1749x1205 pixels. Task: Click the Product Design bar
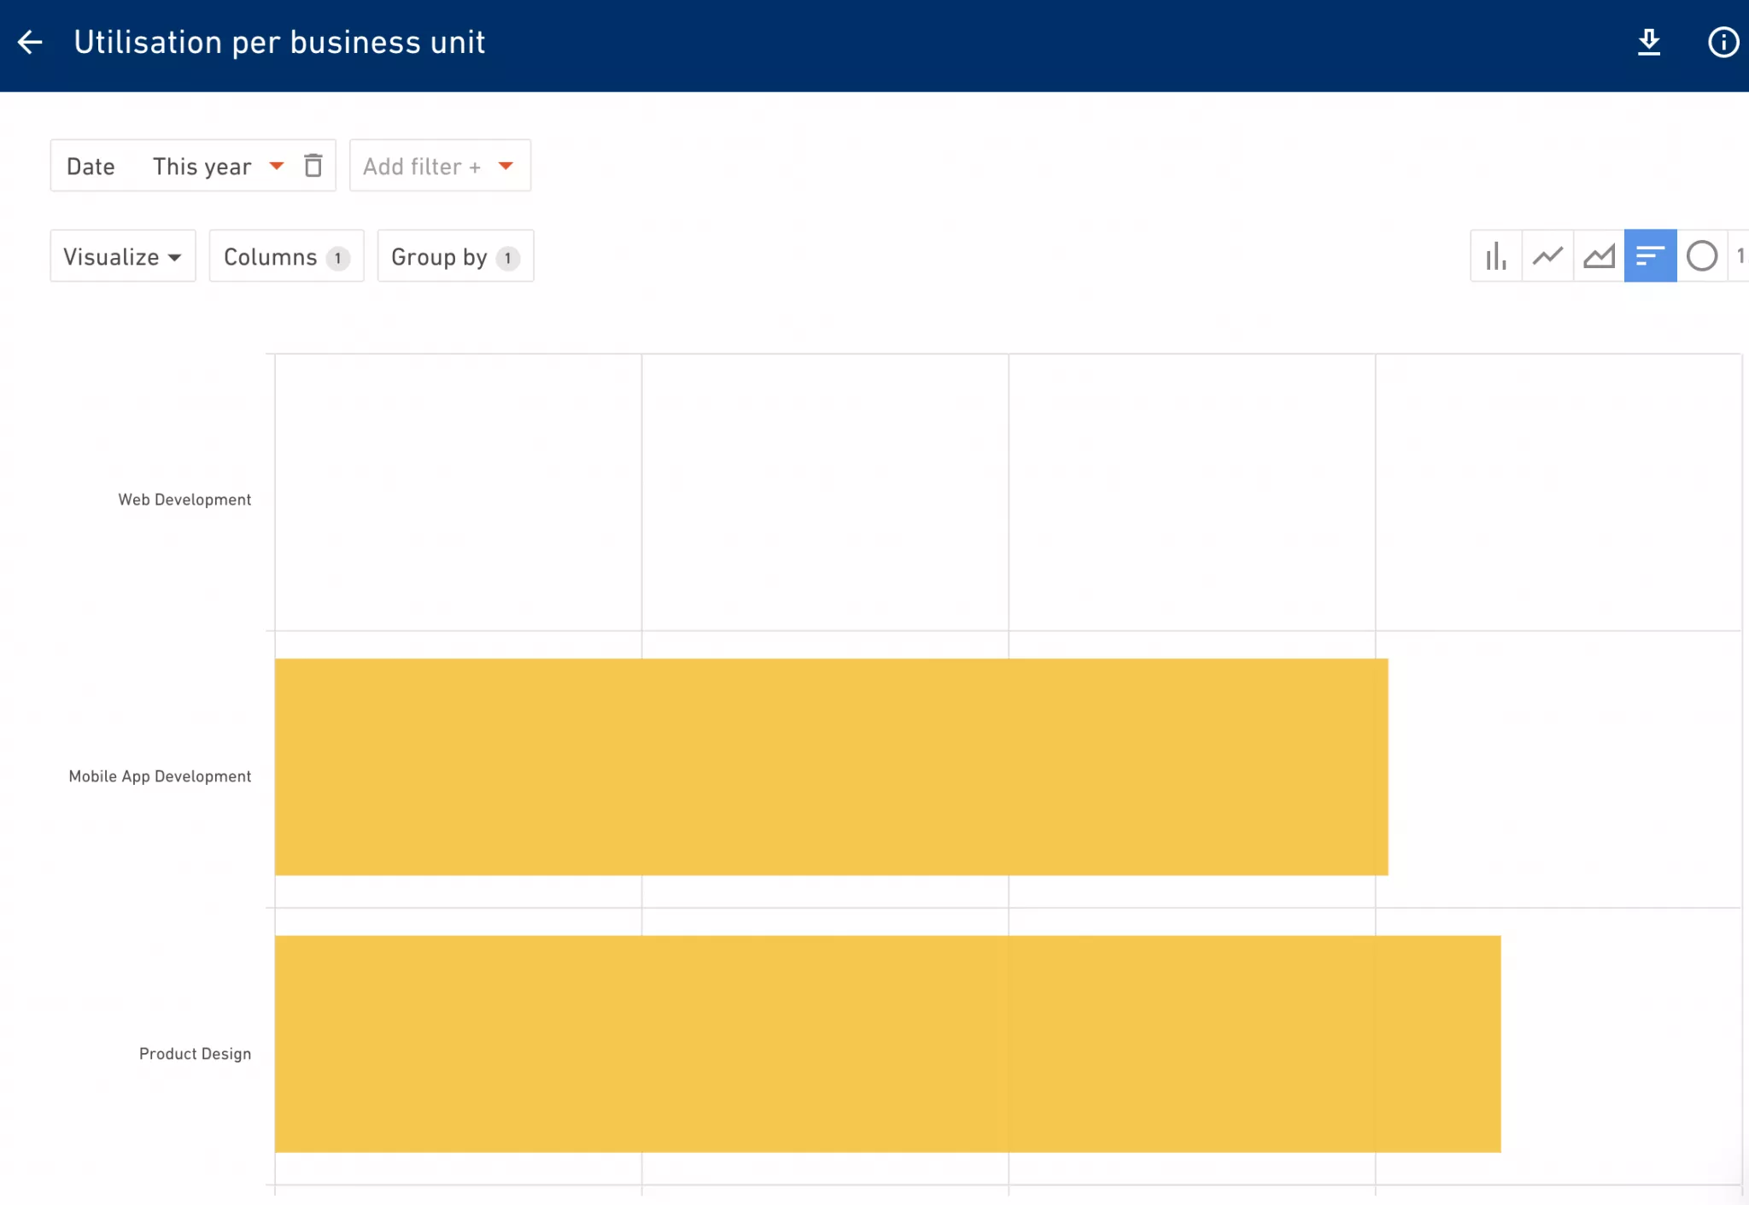887,1044
